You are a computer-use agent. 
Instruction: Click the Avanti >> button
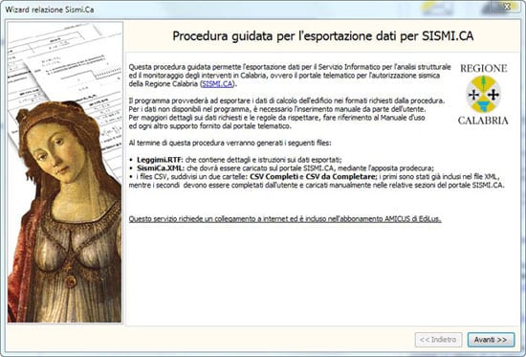(491, 340)
